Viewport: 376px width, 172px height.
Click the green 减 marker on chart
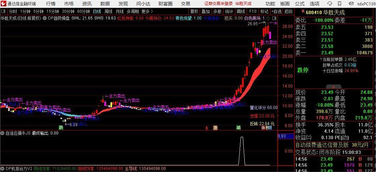238,128
